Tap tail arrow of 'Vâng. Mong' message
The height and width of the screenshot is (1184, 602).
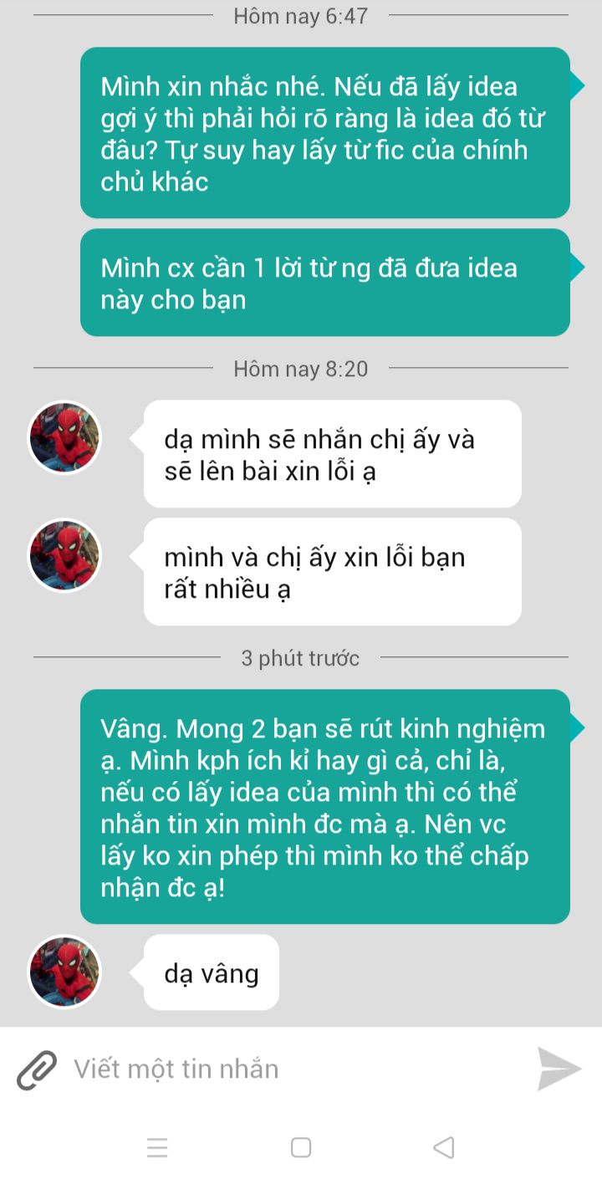pyautogui.click(x=578, y=727)
